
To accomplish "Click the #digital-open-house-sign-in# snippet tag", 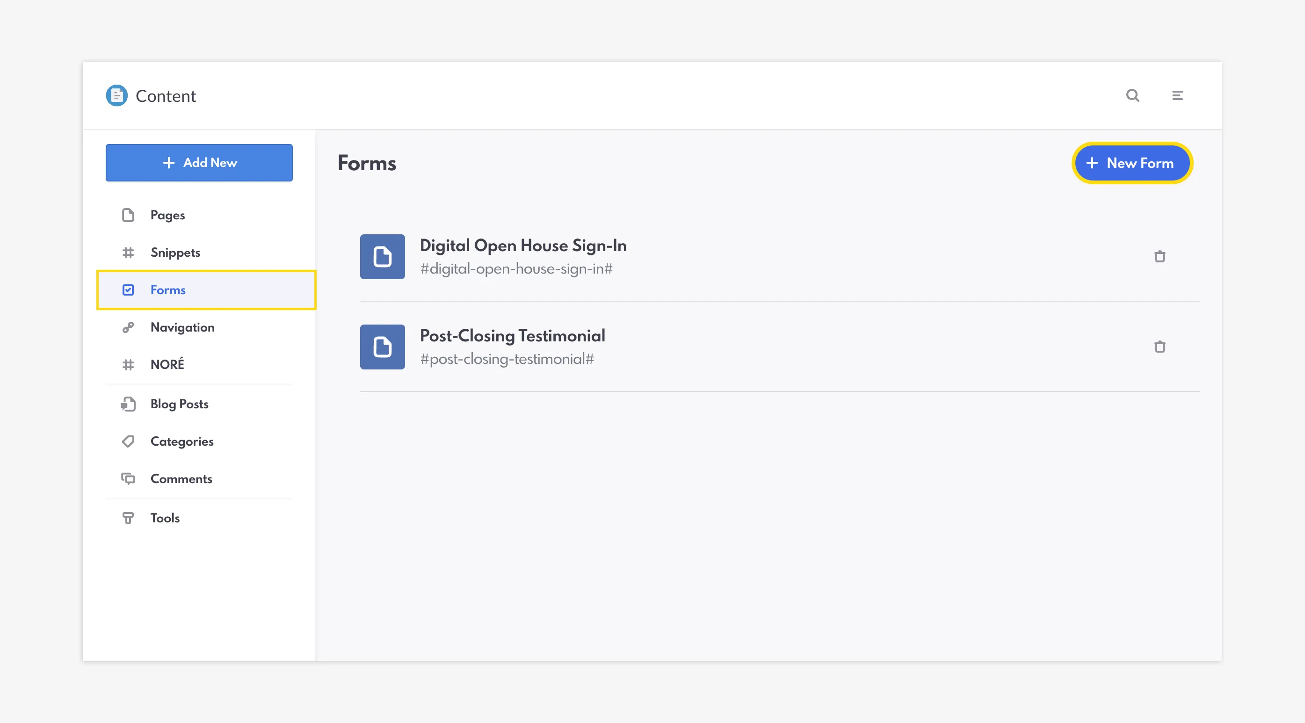I will (x=516, y=268).
